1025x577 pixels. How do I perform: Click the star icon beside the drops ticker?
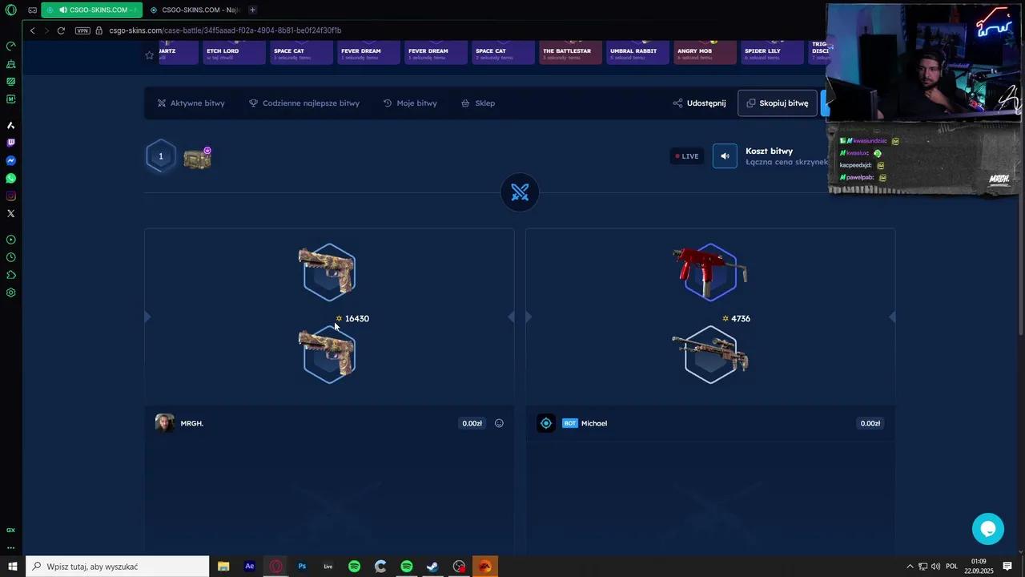pyautogui.click(x=149, y=55)
